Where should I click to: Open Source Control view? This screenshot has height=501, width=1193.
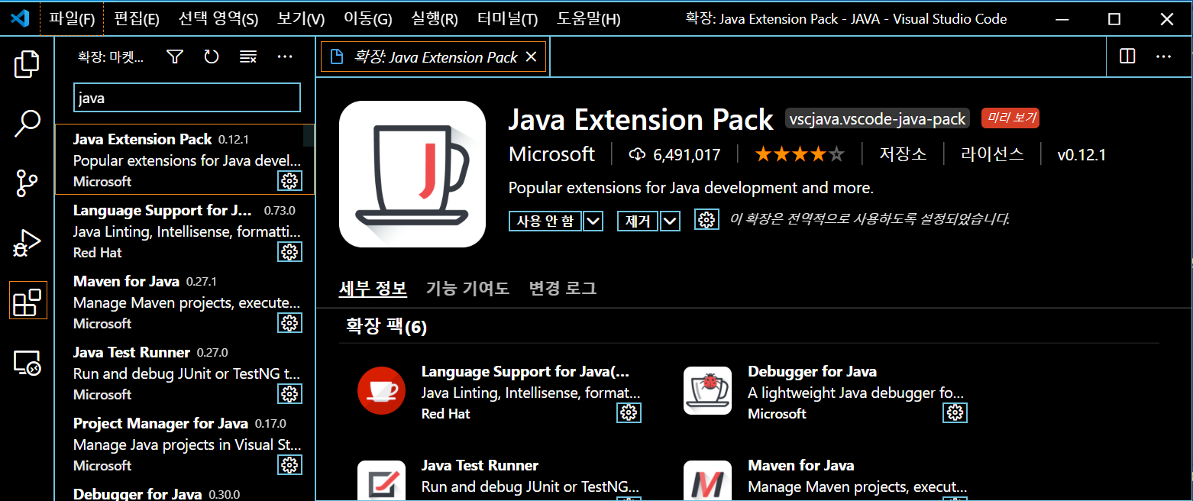pos(27,183)
